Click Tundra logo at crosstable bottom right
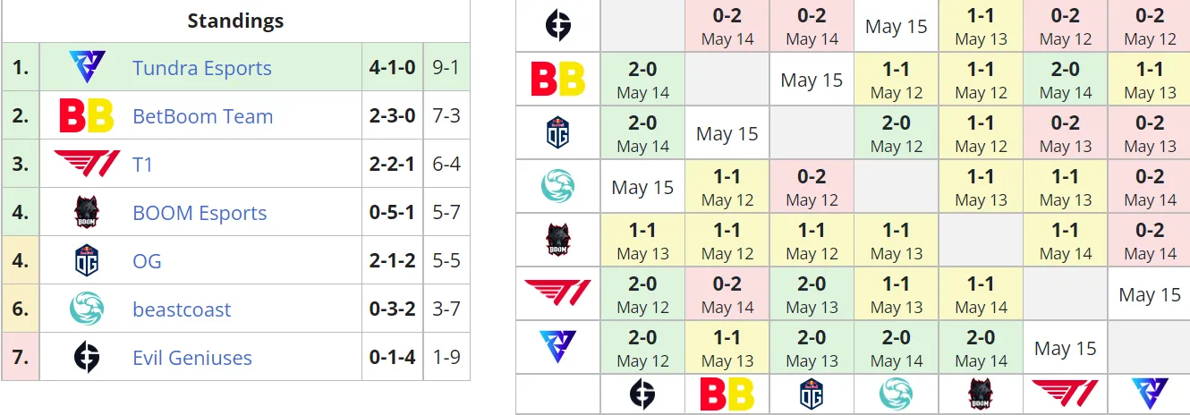This screenshot has width=1190, height=415. [x=1150, y=394]
